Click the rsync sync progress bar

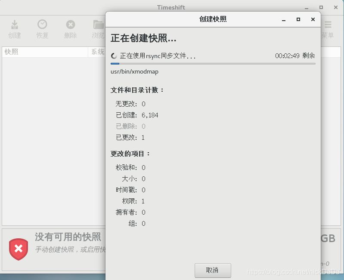(213, 64)
